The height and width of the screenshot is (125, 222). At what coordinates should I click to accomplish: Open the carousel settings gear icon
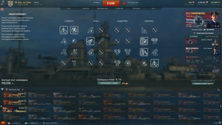point(219,90)
